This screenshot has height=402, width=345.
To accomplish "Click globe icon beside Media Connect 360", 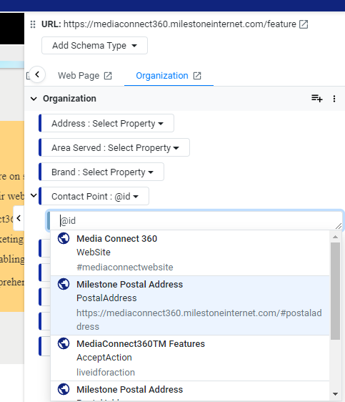I will 64,238.
